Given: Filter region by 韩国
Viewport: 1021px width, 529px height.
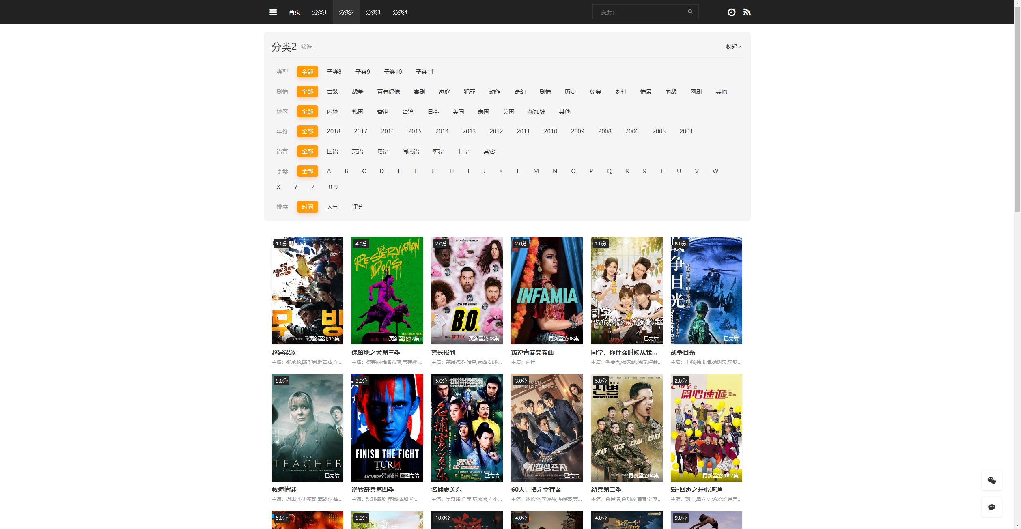Looking at the screenshot, I should (358, 112).
